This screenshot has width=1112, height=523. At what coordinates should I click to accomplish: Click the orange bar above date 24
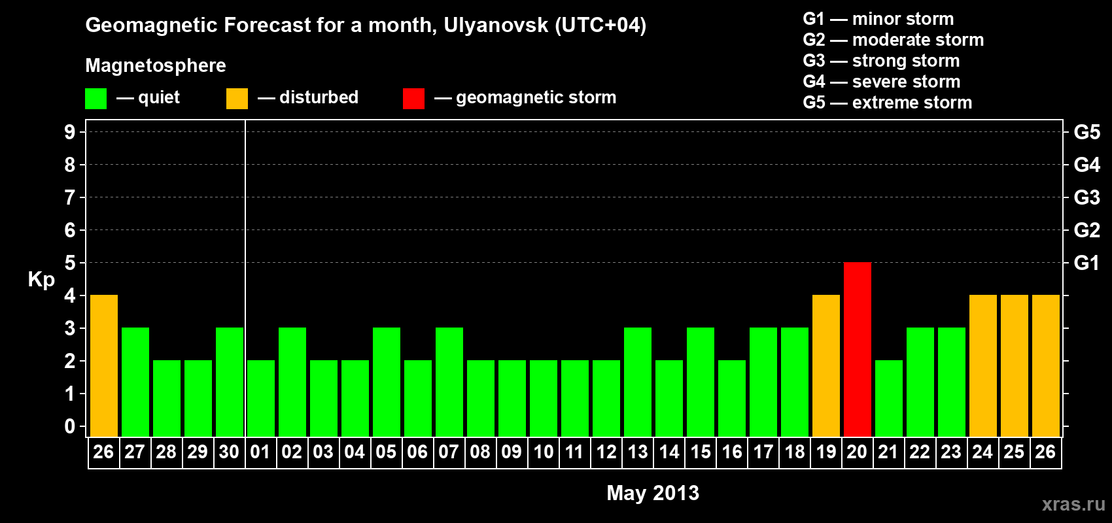tap(982, 365)
